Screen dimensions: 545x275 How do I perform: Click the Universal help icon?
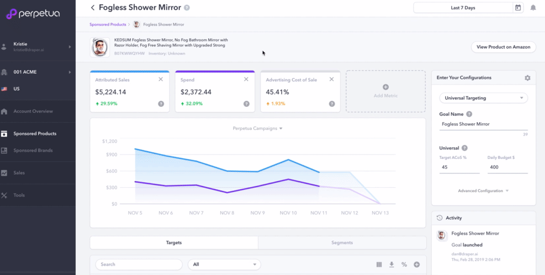(x=465, y=148)
